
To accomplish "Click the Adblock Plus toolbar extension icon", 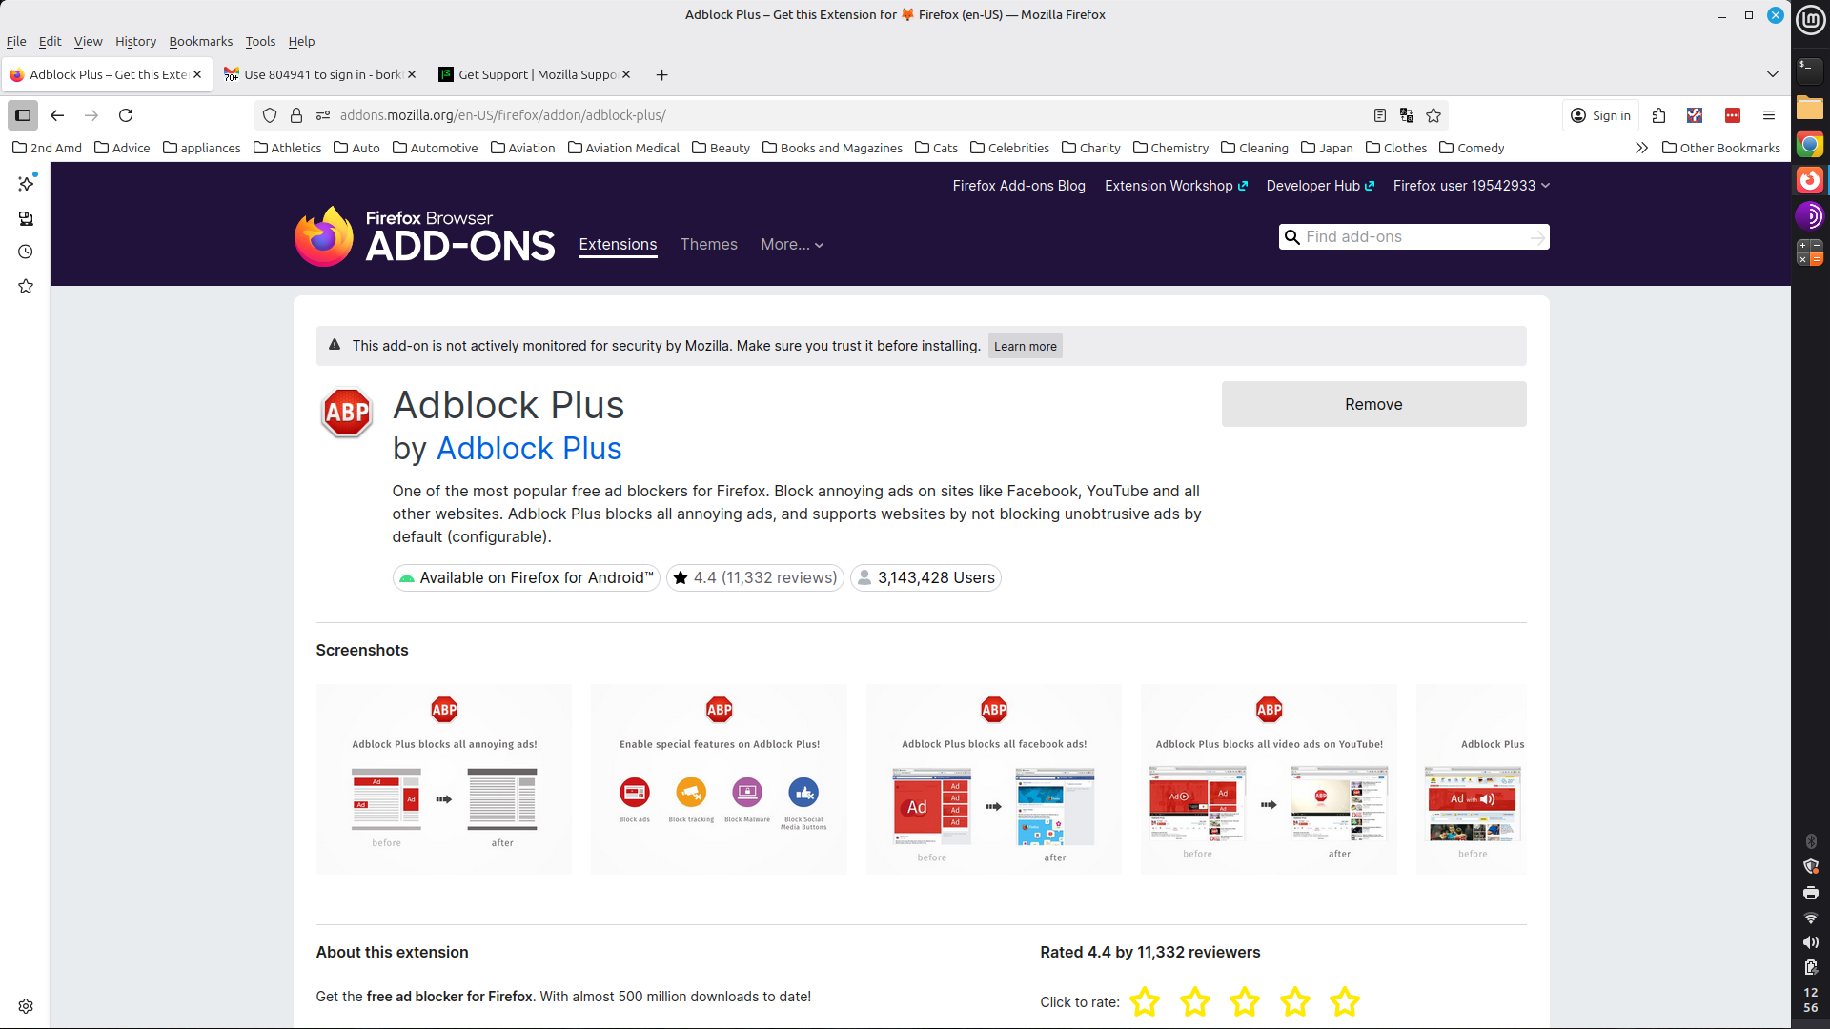I will pyautogui.click(x=1732, y=115).
